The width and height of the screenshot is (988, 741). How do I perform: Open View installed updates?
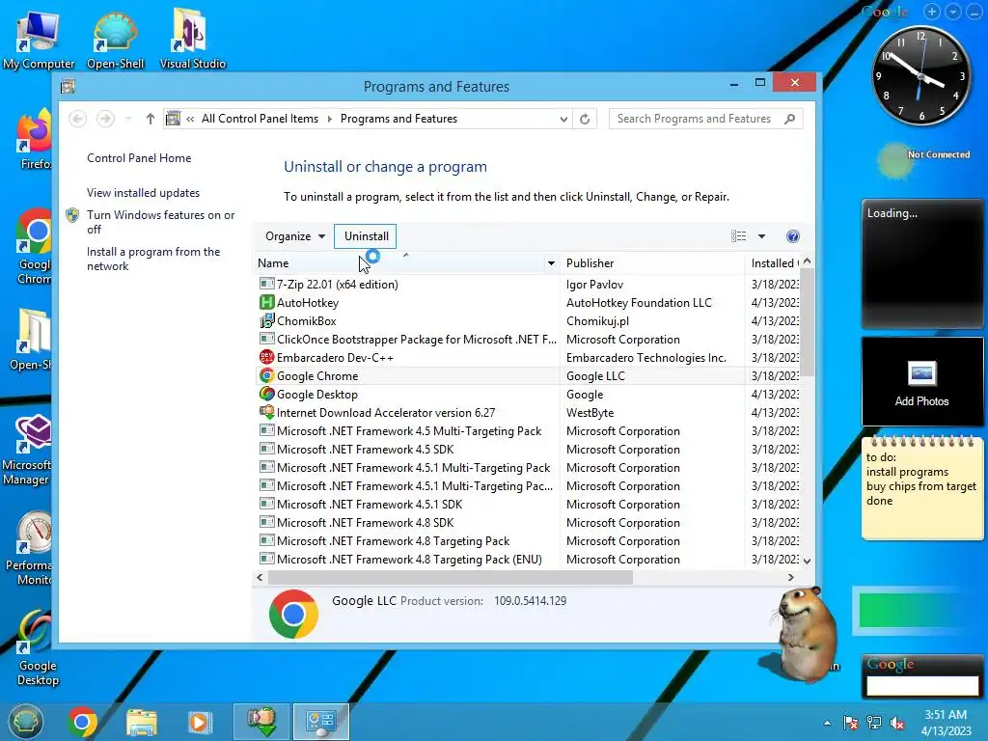143,193
